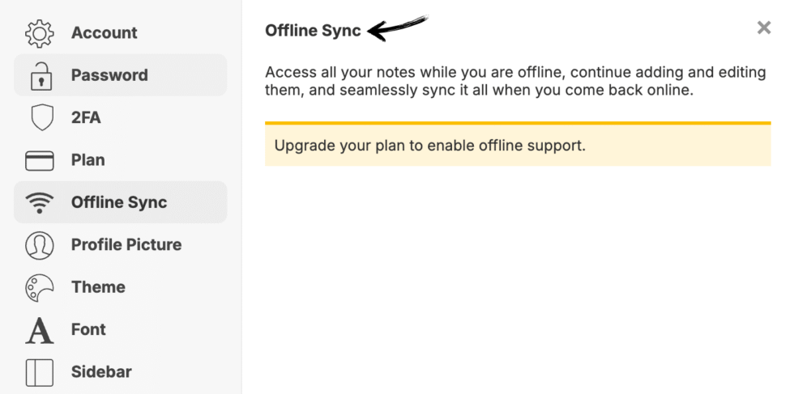Select the Profile Picture avatar icon

[40, 245]
